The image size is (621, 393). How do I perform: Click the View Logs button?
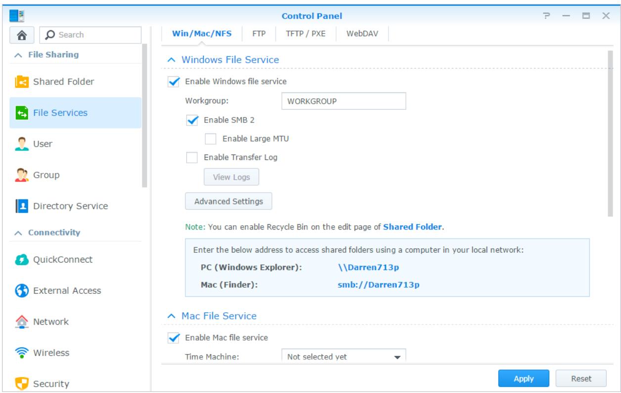(231, 177)
